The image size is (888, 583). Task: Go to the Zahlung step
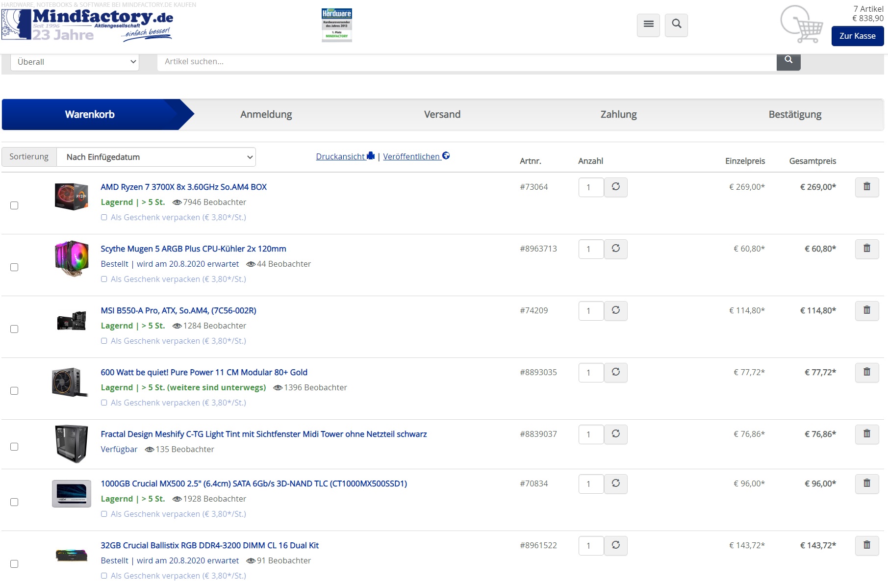point(619,114)
